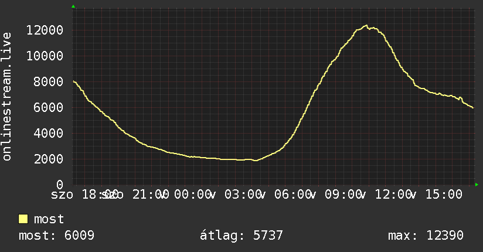Click the green arrow at top of y-axis
483x252 pixels.
pos(73,6)
